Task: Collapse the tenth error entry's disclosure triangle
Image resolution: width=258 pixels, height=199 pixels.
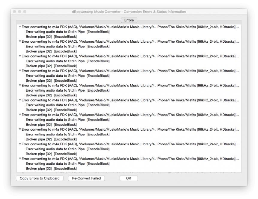Action: point(20,158)
